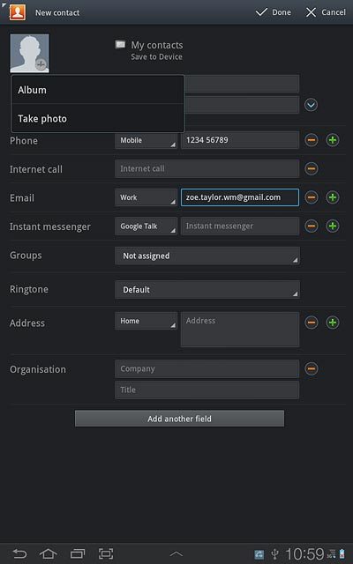Open recent apps from navigation bar
Screen dimensions: 353x564
click(78, 553)
